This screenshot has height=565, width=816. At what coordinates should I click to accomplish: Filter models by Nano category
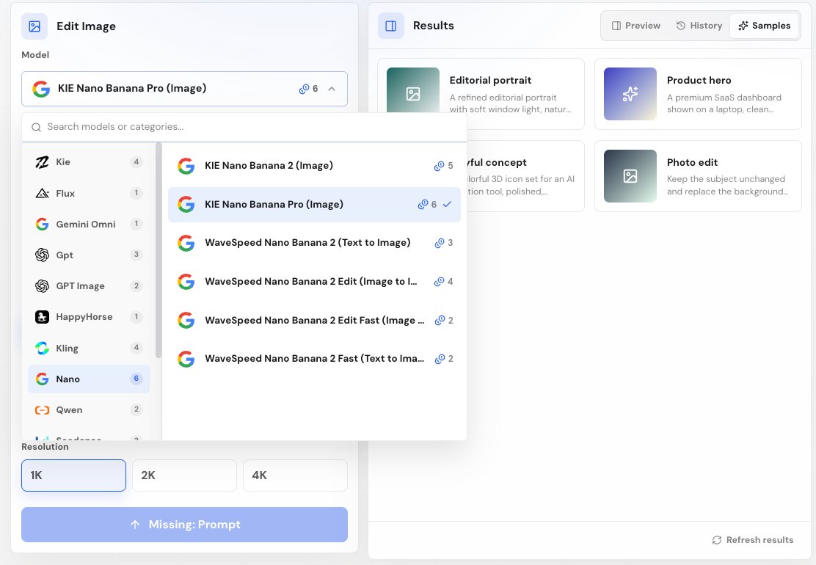click(x=89, y=379)
